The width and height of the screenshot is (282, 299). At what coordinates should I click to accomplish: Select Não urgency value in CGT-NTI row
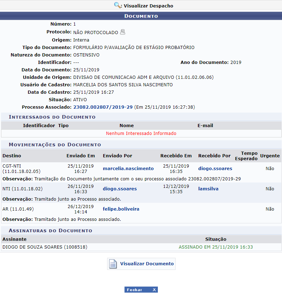tap(270, 169)
